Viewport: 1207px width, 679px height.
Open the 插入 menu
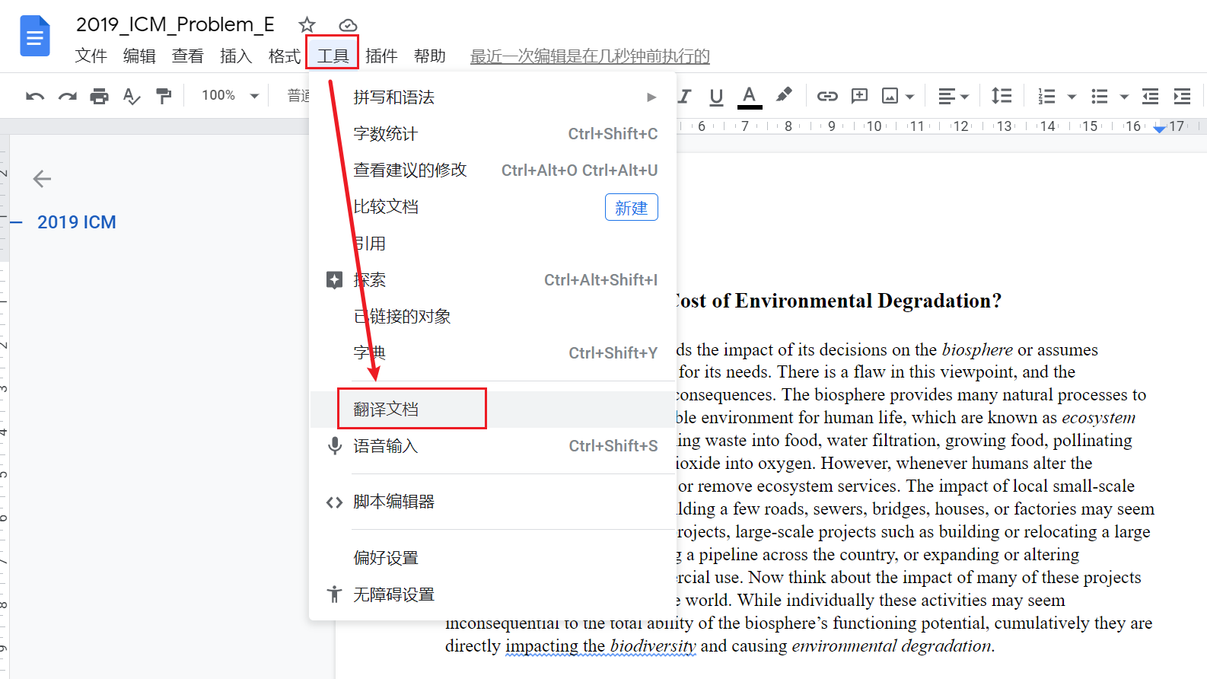coord(236,56)
